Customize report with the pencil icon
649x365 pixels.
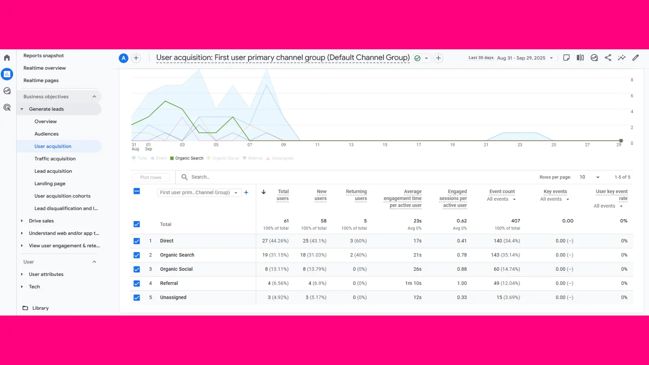pyautogui.click(x=635, y=57)
